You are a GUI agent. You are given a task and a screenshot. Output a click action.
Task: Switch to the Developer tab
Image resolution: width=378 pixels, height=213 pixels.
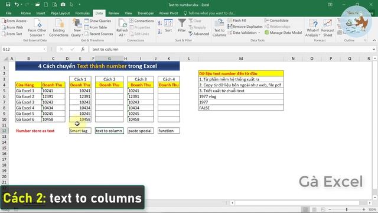tap(146, 13)
